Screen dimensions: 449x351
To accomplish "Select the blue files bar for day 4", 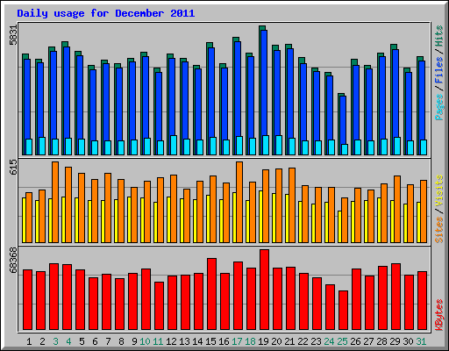I will click(x=67, y=92).
